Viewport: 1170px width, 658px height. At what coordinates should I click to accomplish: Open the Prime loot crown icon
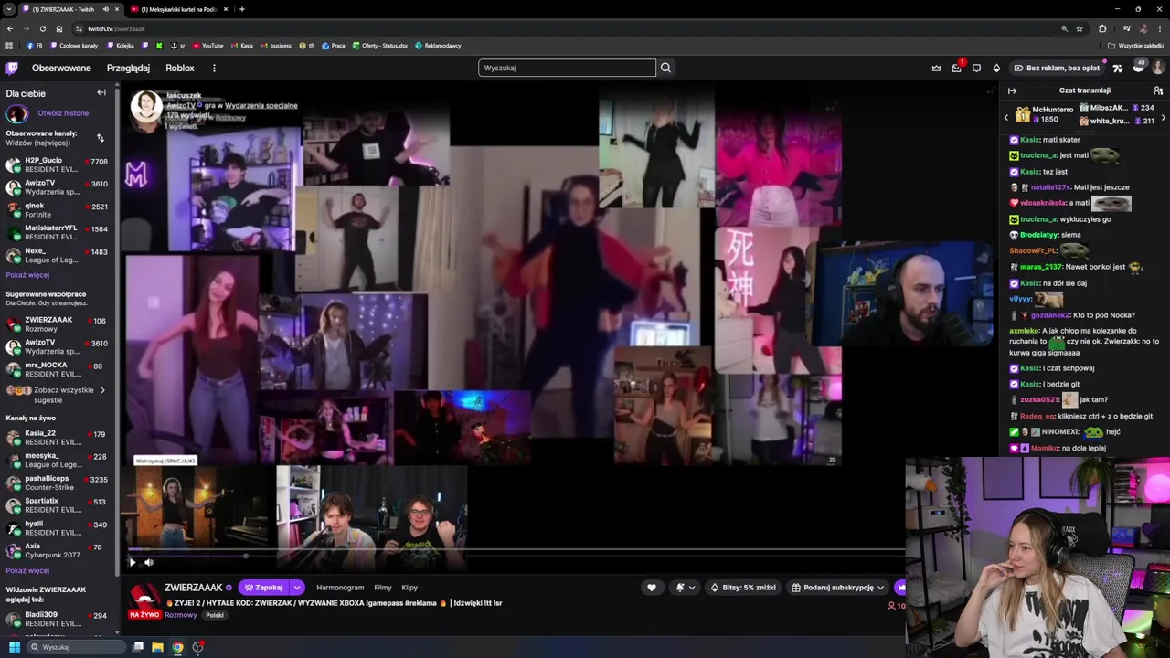pyautogui.click(x=936, y=68)
